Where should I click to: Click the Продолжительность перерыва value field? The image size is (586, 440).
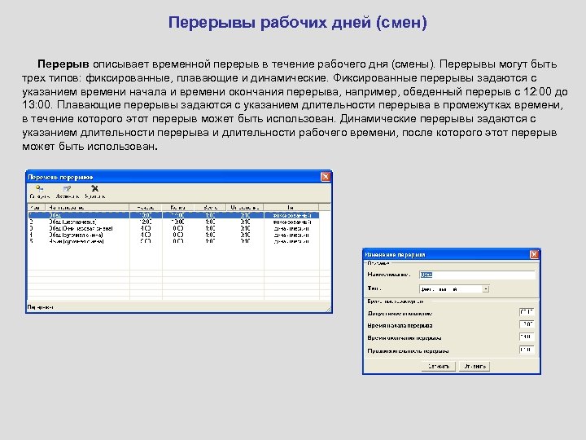tap(527, 350)
